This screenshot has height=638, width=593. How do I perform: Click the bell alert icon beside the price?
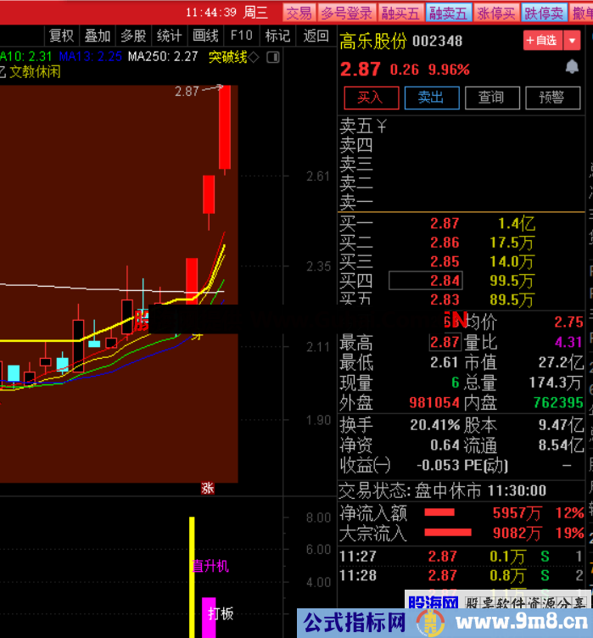pos(572,67)
